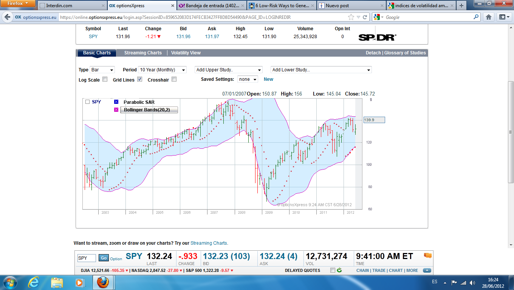The width and height of the screenshot is (514, 290).
Task: Switch to the Interdin.com browser tab
Action: click(72, 6)
